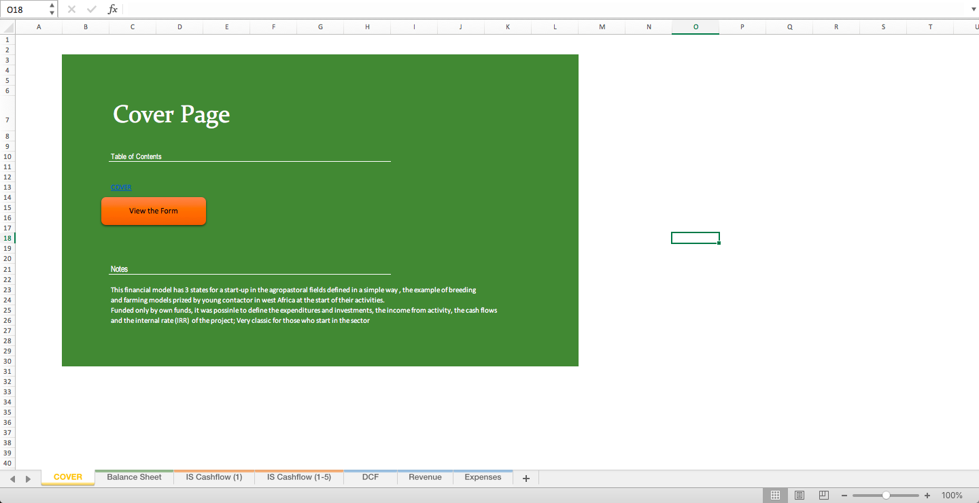The width and height of the screenshot is (979, 503).
Task: Click the select all corner triangle
Action: [x=7, y=27]
